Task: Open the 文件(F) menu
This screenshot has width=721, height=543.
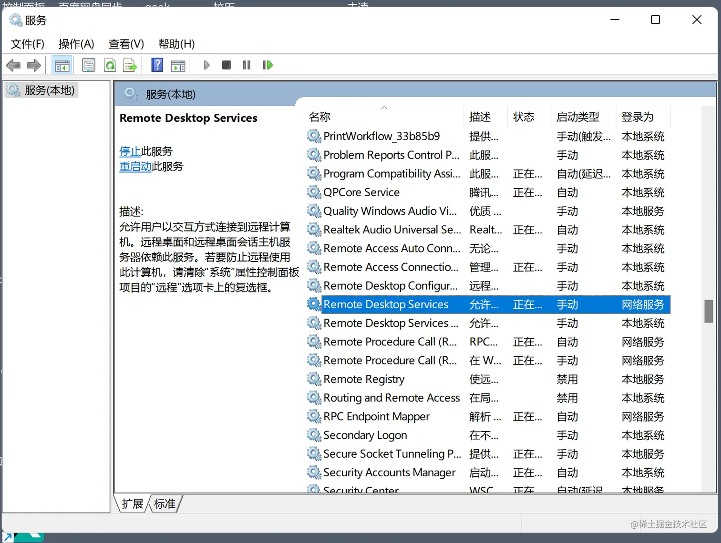Action: (x=28, y=44)
